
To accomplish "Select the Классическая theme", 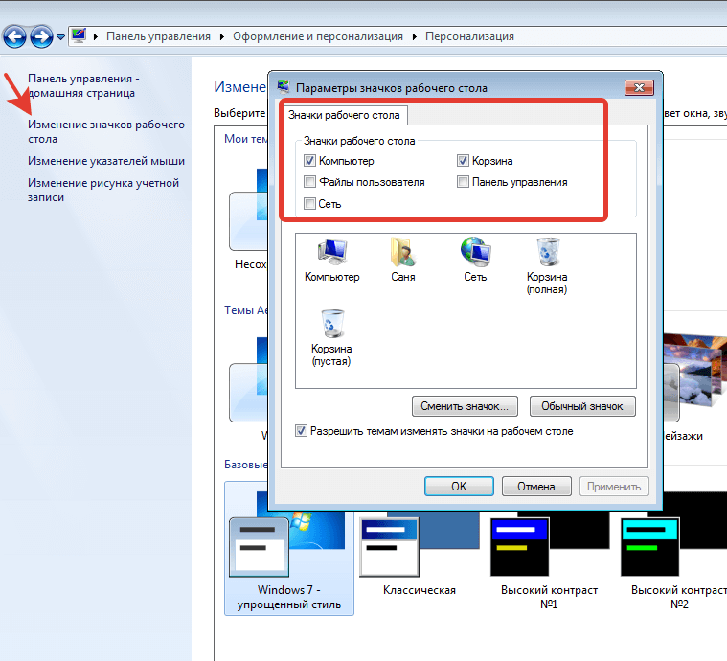I will tap(420, 553).
